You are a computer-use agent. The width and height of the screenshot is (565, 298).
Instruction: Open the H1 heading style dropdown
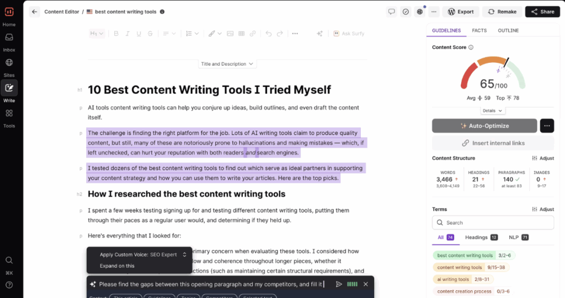tap(97, 34)
